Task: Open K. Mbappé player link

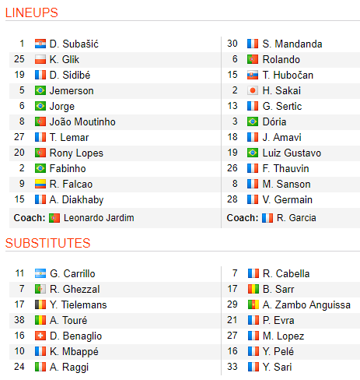Action: tap(74, 351)
